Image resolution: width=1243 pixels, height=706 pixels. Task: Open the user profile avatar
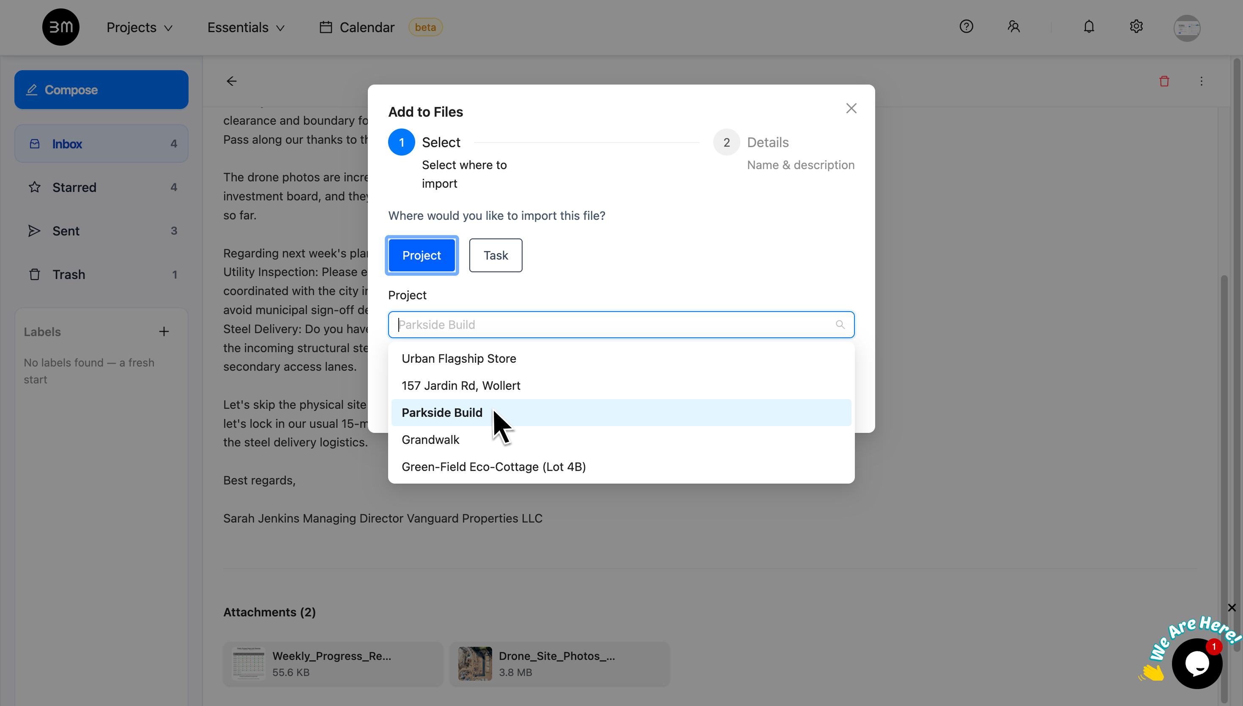pos(1187,27)
